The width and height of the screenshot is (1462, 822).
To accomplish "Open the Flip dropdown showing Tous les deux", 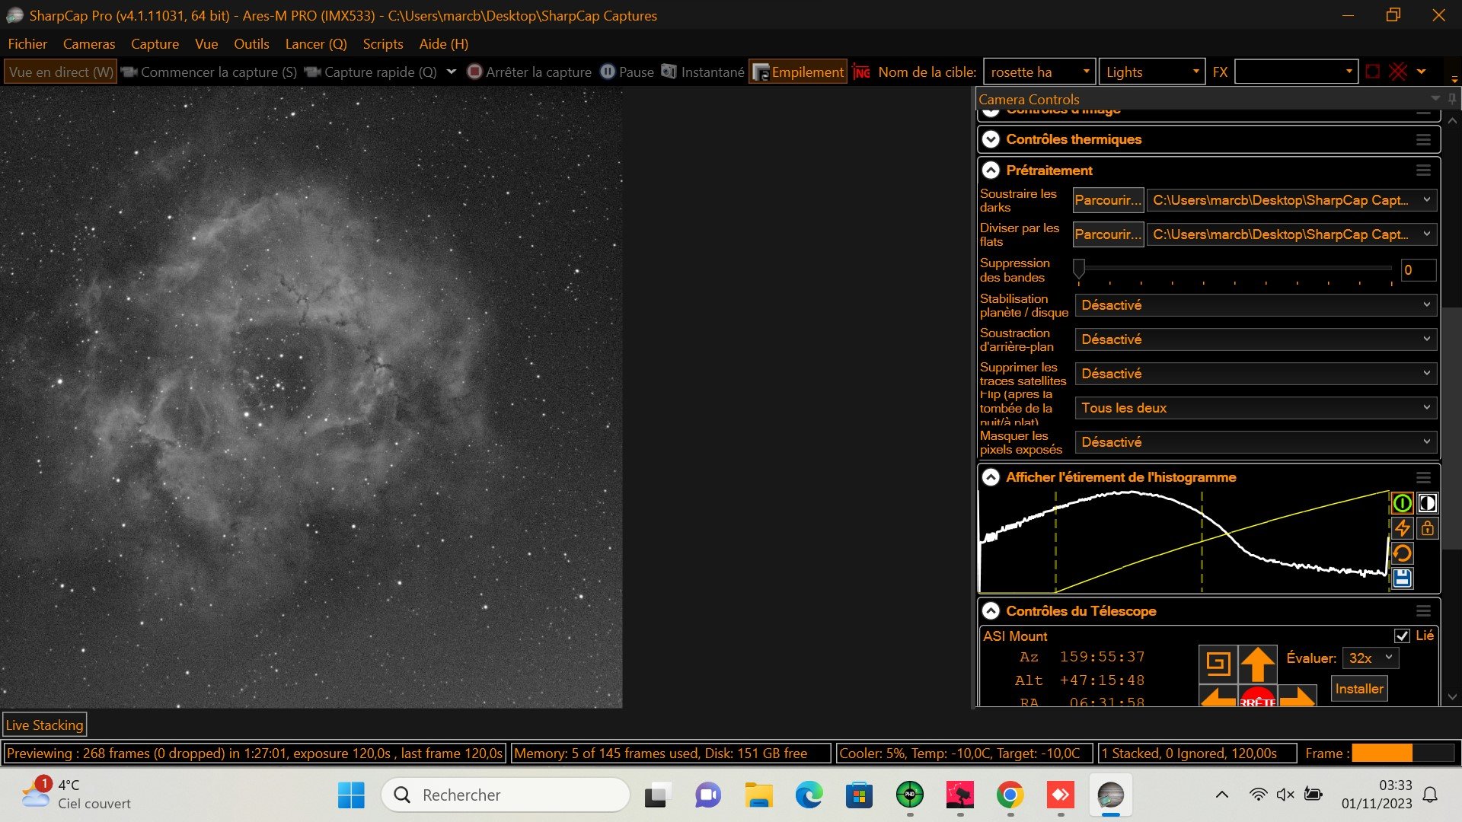I will (1256, 408).
